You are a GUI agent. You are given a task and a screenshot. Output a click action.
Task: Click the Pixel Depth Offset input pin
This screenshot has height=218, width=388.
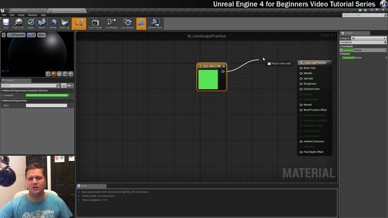click(301, 152)
